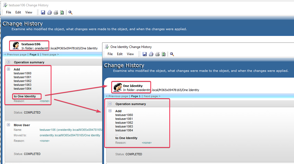Open the testuser106 Name link under Move User
Screen dimensions: 294x164
pyautogui.click(x=71, y=130)
